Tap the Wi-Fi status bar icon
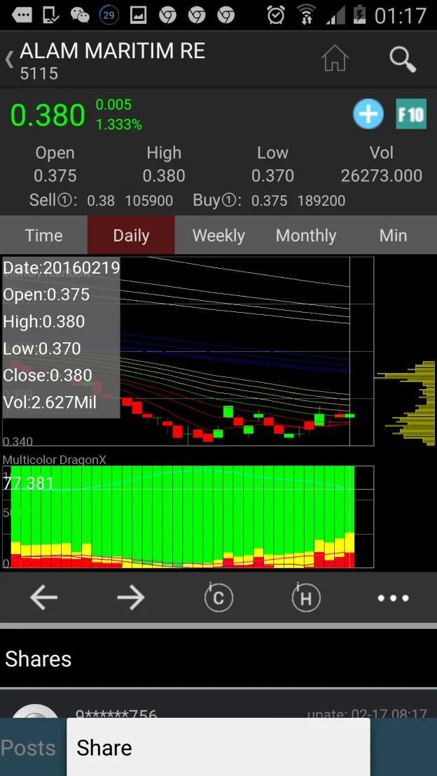 coord(307,15)
